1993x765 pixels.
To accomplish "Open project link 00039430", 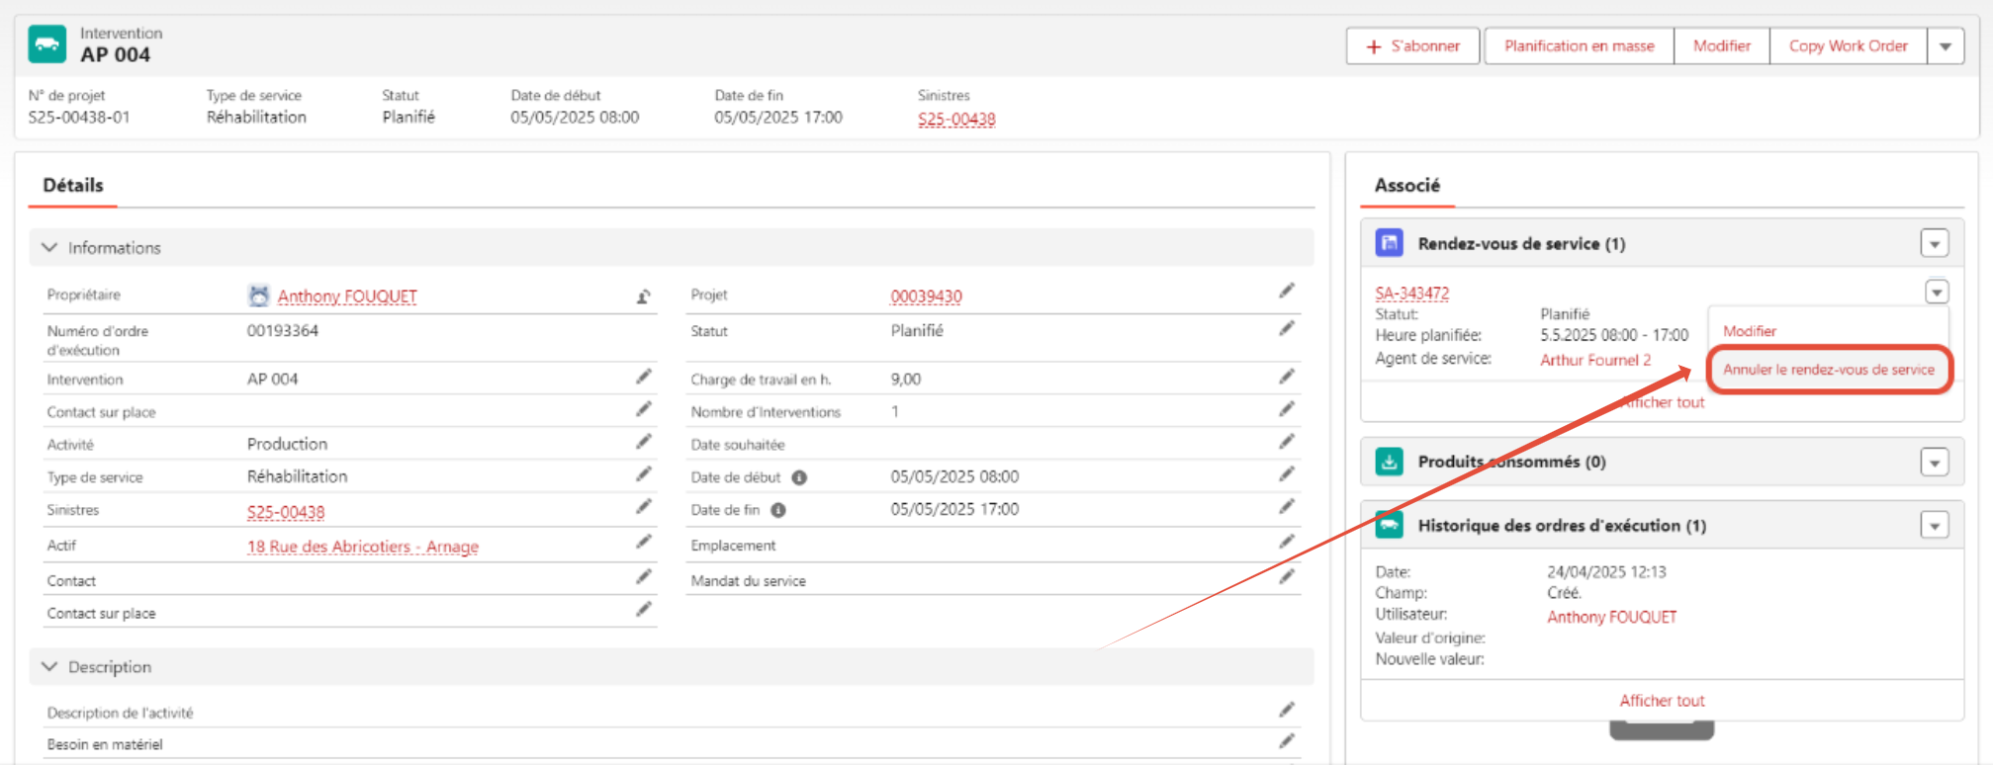I will click(926, 297).
